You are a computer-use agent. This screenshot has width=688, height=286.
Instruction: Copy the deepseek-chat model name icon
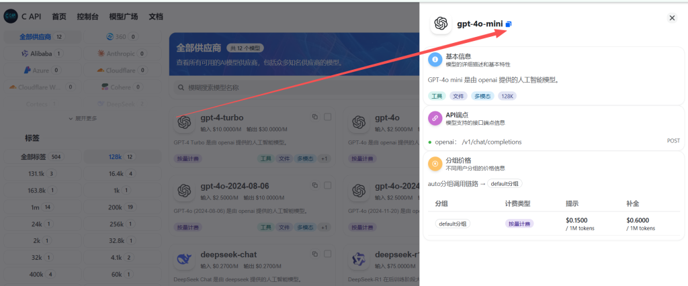point(314,254)
